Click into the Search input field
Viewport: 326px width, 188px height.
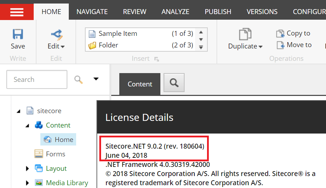tap(36, 79)
